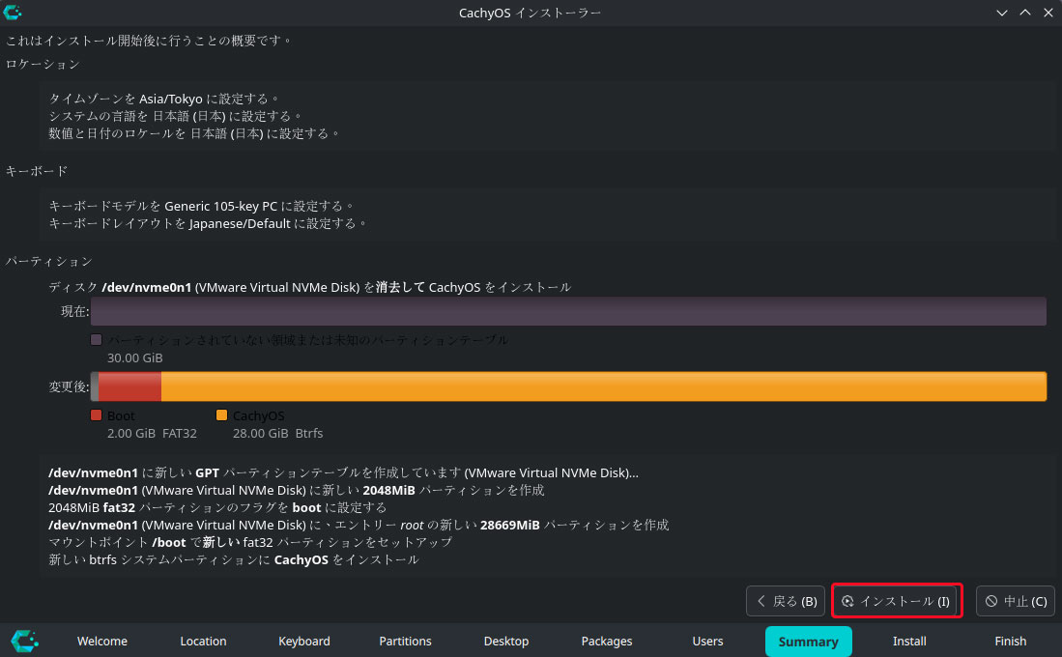Image resolution: width=1062 pixels, height=657 pixels.
Task: Click the 数値と日付のロケール locale line
Action: click(x=195, y=134)
